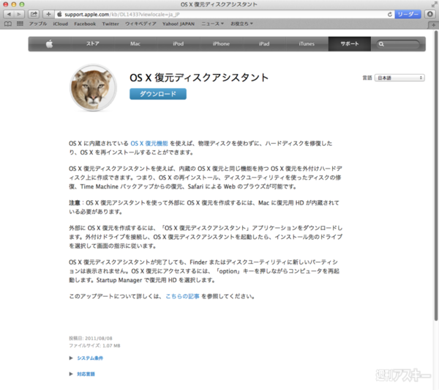This screenshot has width=439, height=390.
Task: Activate the リーダー (Reader) button
Action: [x=408, y=15]
